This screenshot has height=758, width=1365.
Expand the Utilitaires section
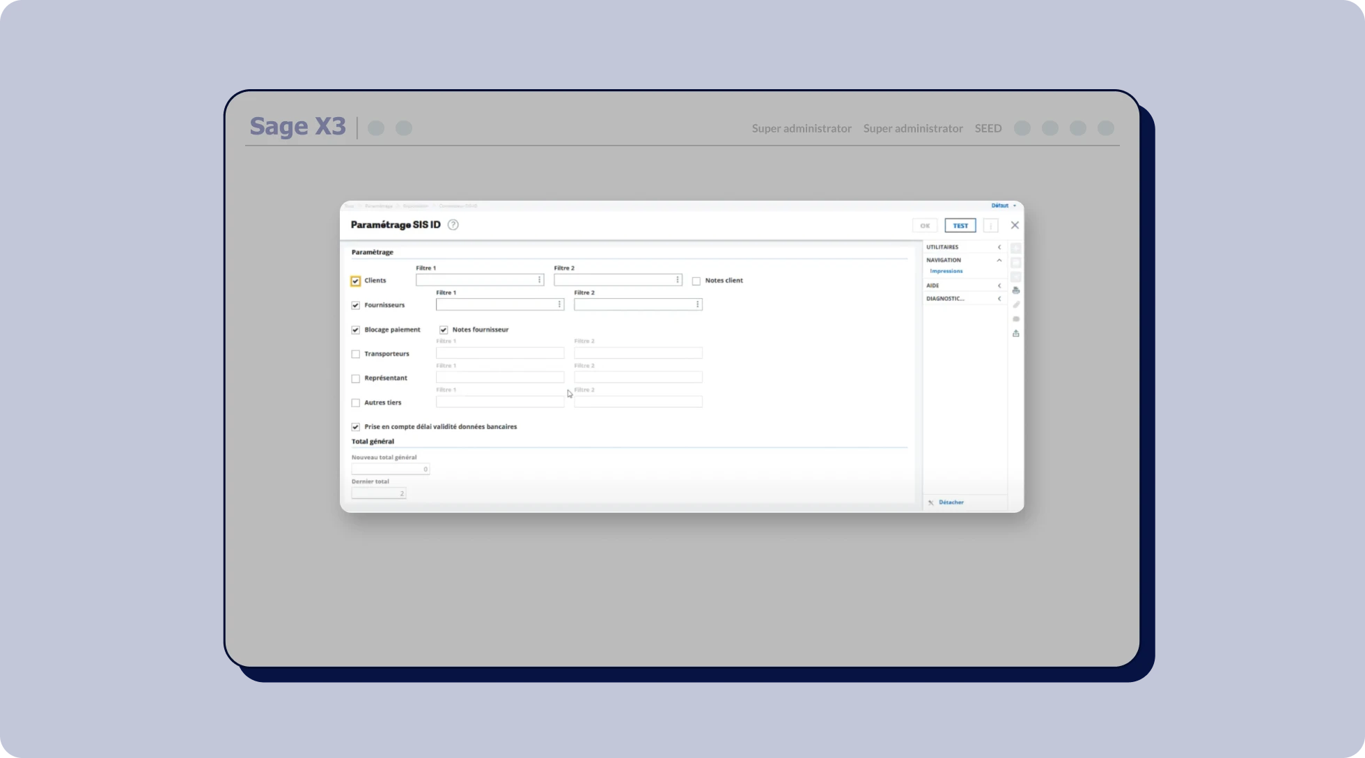[x=999, y=247]
